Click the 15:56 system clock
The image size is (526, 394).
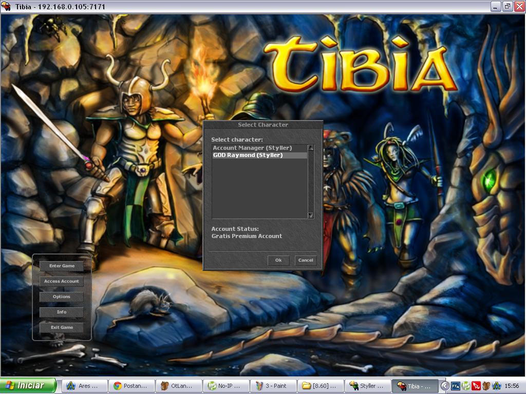[512, 386]
